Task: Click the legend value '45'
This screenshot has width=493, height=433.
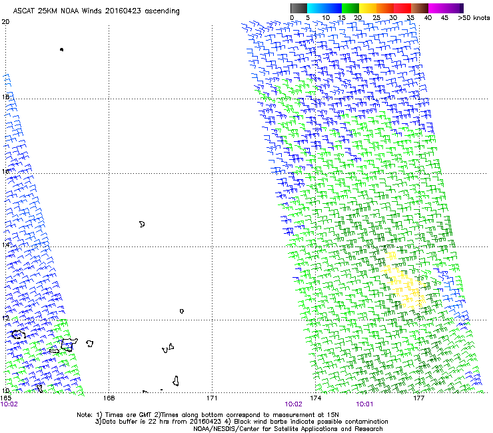Action: 444,17
